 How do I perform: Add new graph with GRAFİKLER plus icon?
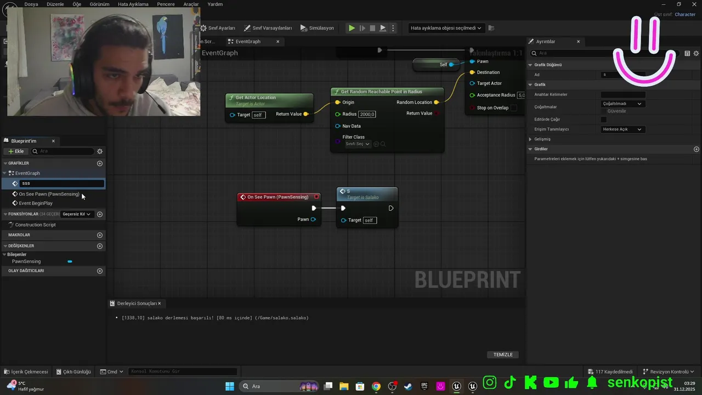click(100, 163)
